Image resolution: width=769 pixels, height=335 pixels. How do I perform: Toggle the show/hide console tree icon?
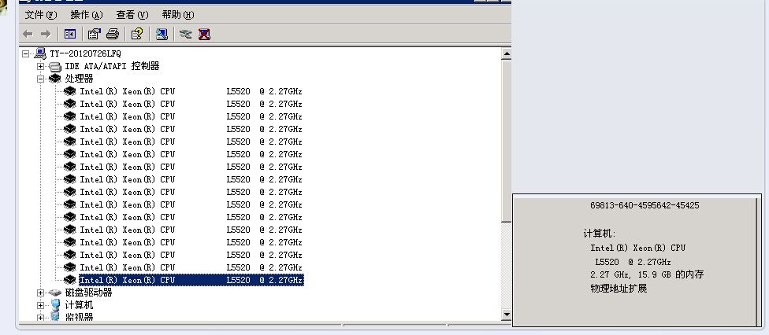pos(70,34)
